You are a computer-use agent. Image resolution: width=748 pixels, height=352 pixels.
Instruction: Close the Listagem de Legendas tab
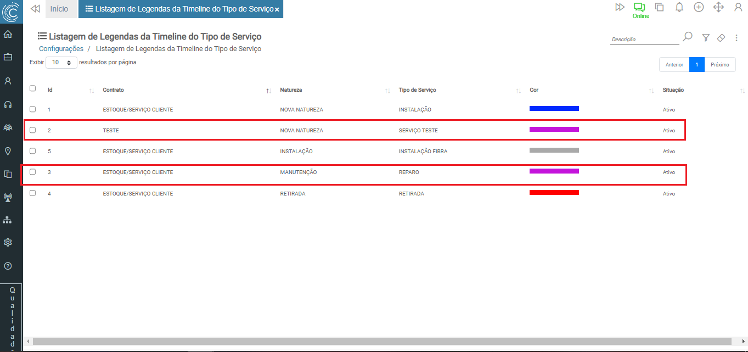277,9
